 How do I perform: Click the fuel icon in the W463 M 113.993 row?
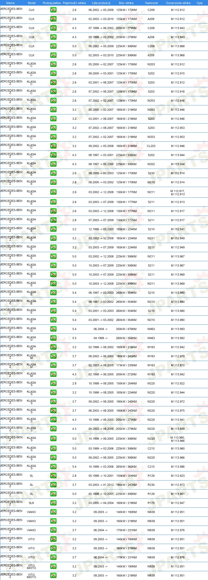click(x=53, y=329)
